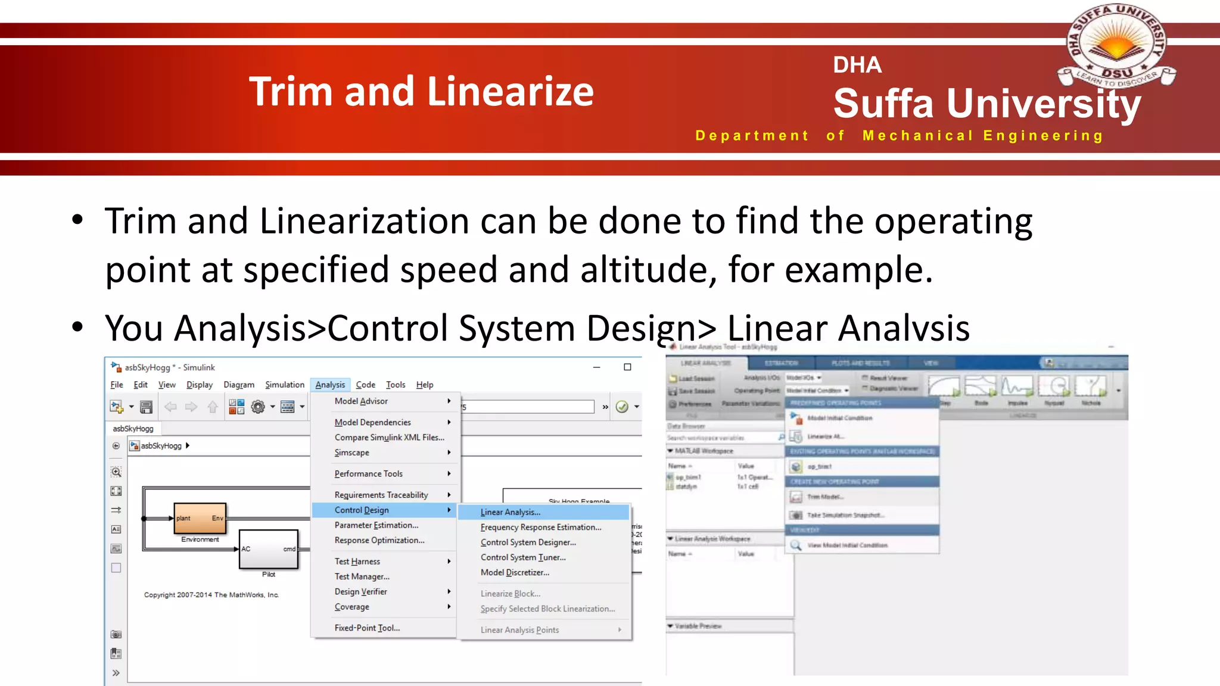Select Trim Model... from operating point list
The width and height of the screenshot is (1220, 686).
pyautogui.click(x=862, y=497)
